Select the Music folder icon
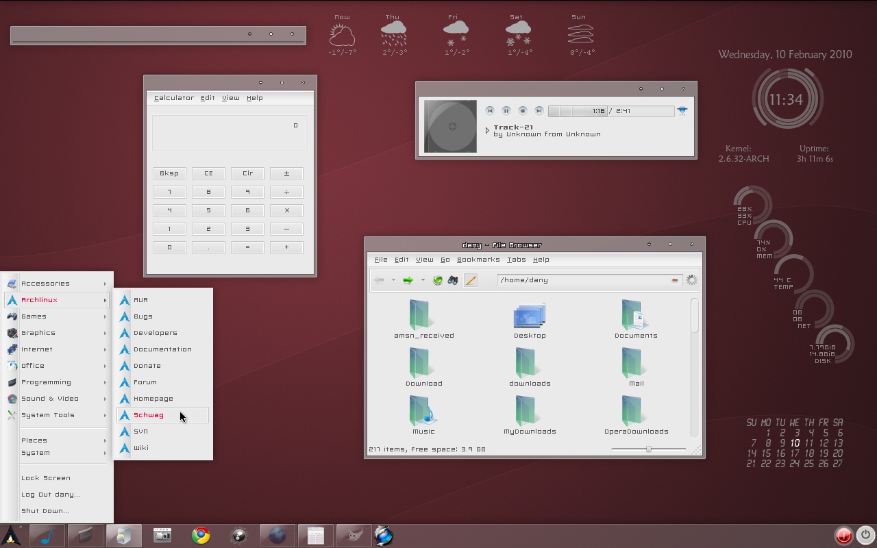Image resolution: width=877 pixels, height=548 pixels. click(423, 416)
